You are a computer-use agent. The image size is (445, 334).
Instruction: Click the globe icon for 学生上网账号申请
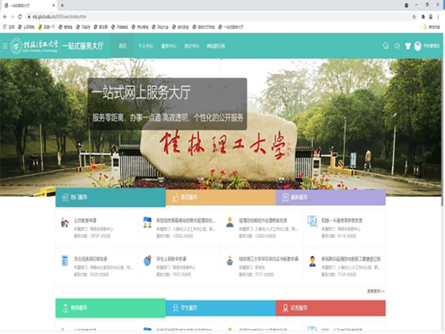pos(147,261)
